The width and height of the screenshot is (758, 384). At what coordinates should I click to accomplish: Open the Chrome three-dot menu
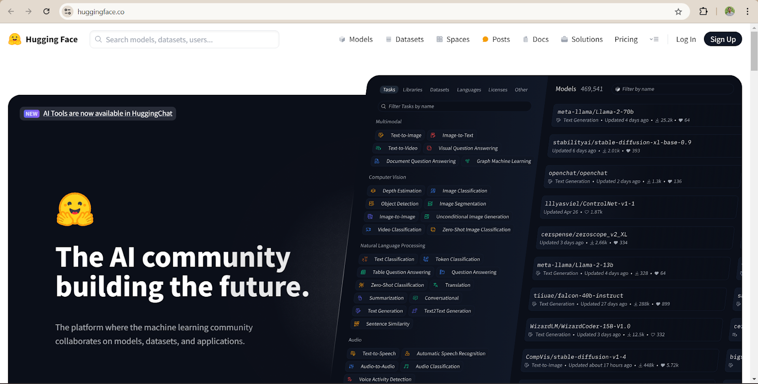748,11
